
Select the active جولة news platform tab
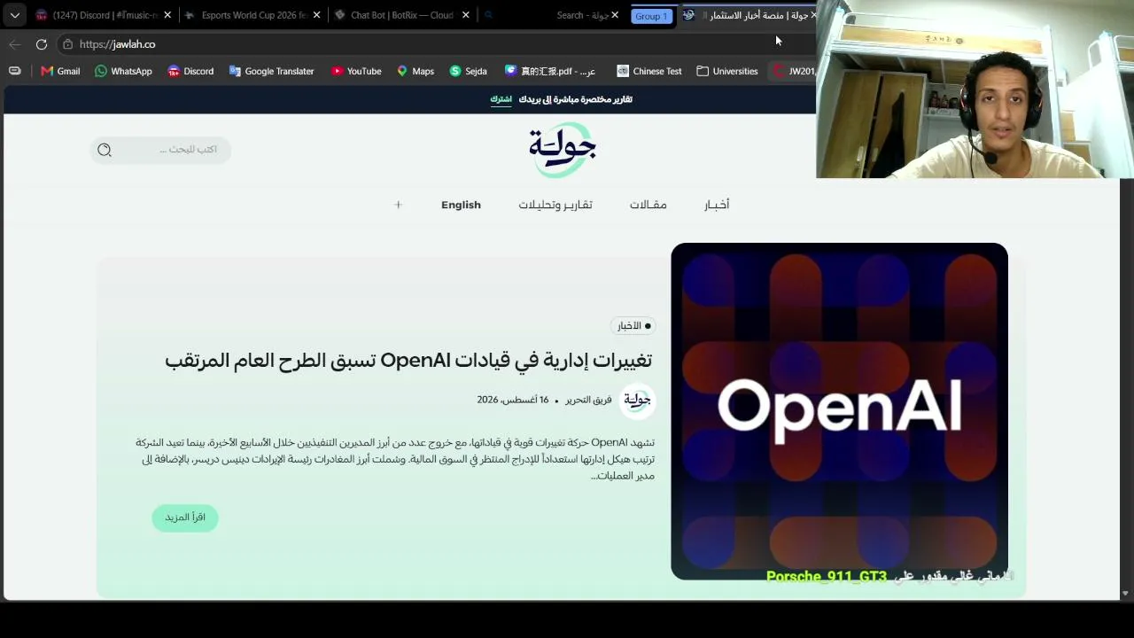tap(749, 15)
